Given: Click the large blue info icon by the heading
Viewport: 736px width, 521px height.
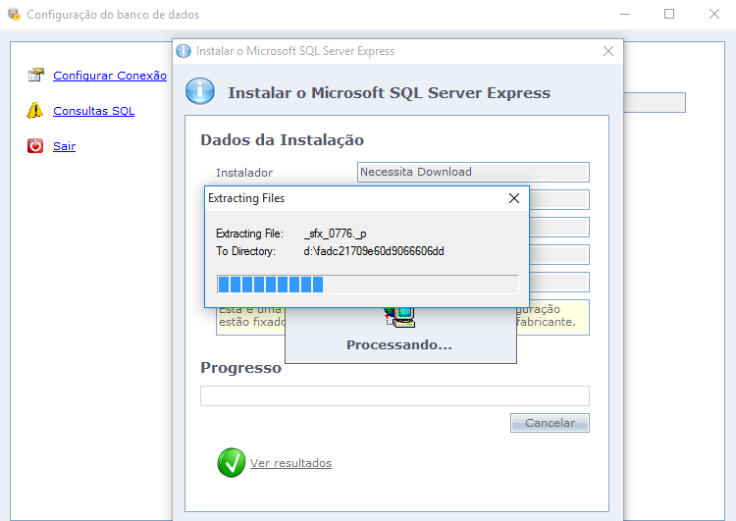Looking at the screenshot, I should [x=200, y=91].
